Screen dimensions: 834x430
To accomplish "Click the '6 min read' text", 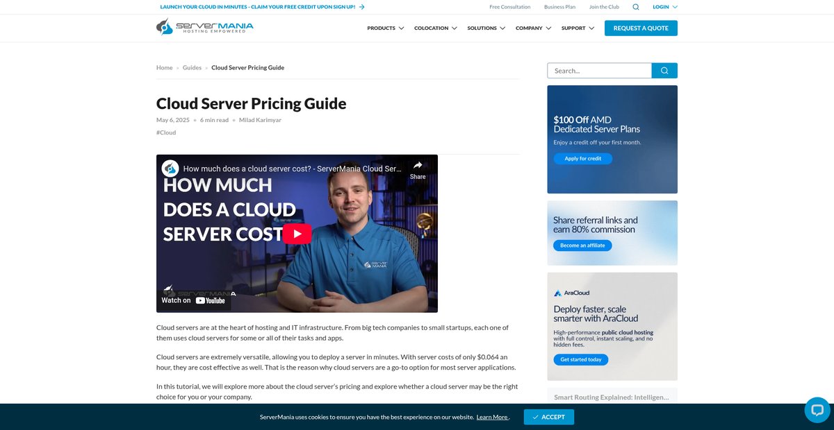I will tap(214, 120).
